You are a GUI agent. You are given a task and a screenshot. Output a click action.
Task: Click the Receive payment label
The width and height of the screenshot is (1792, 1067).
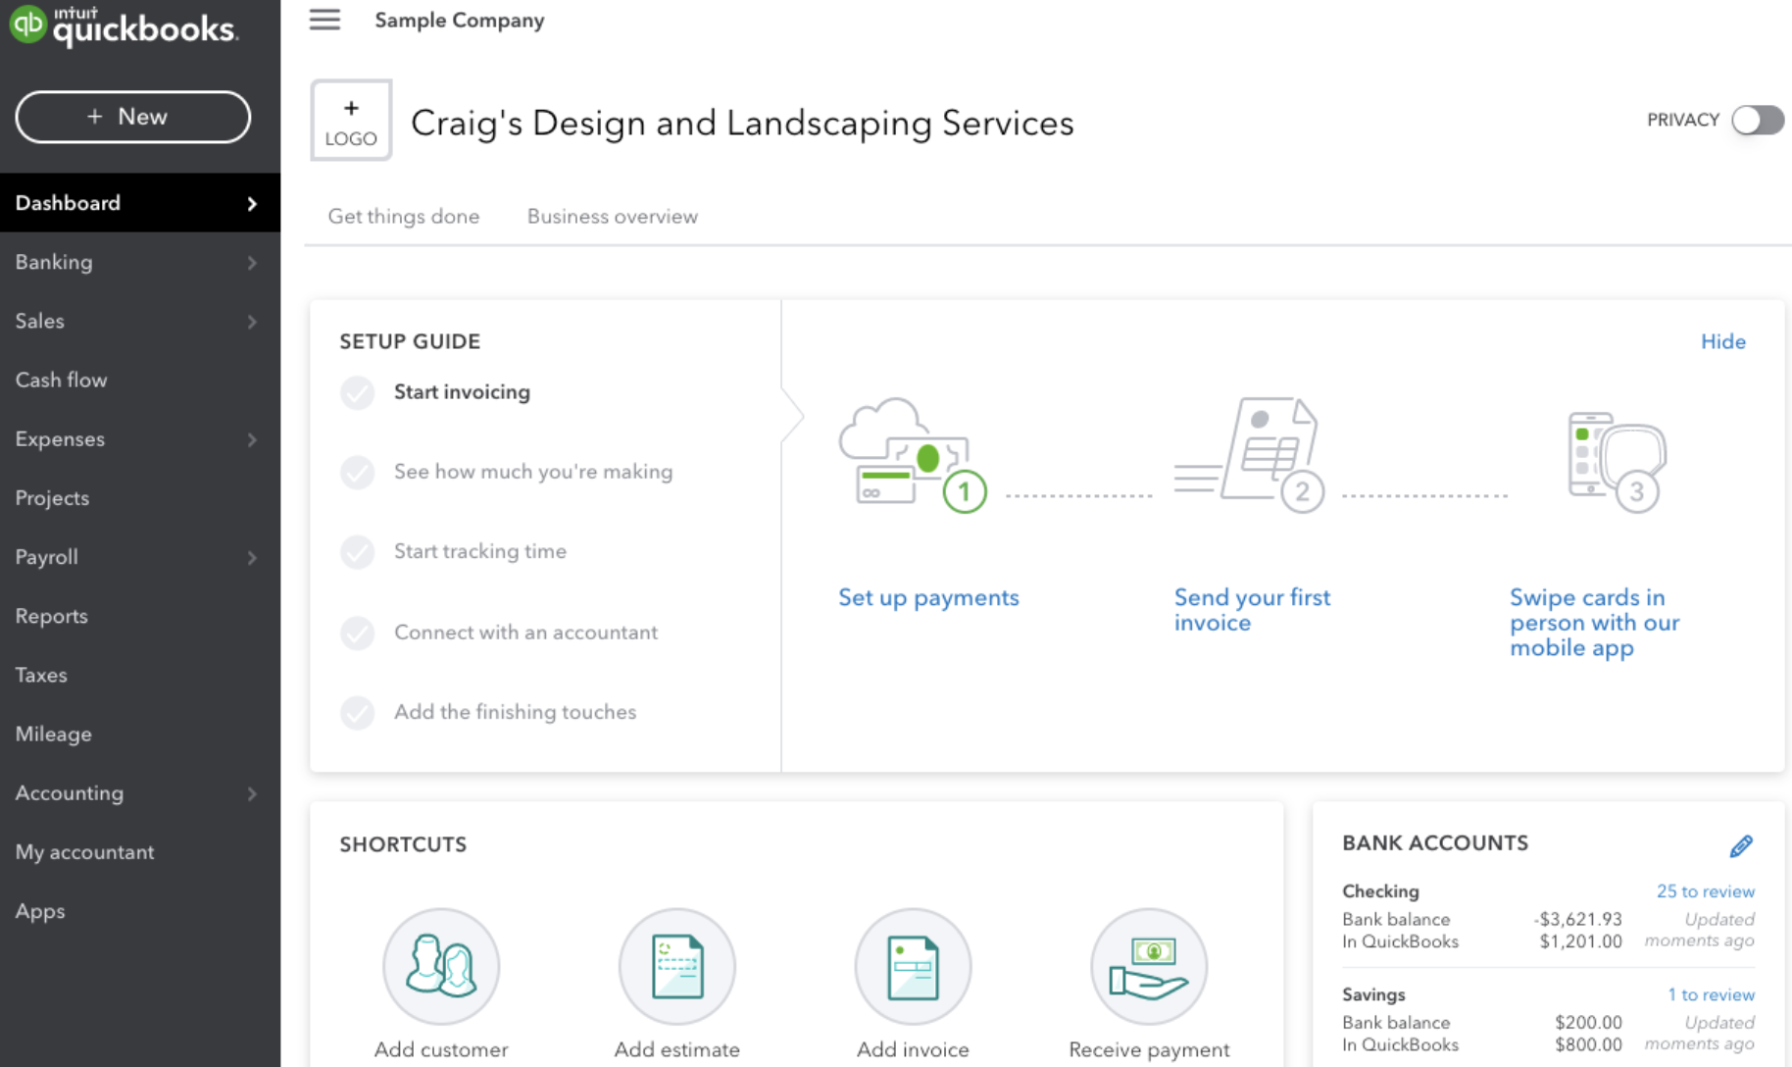point(1149,1049)
